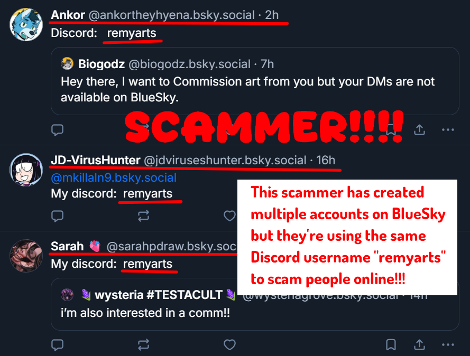The image size is (470, 356).
Task: Share Sarah's post
Action: point(419,345)
